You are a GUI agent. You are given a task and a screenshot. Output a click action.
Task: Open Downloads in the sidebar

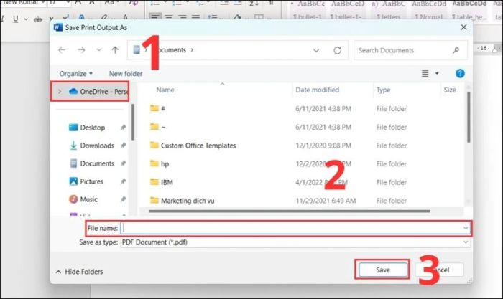[x=92, y=146]
